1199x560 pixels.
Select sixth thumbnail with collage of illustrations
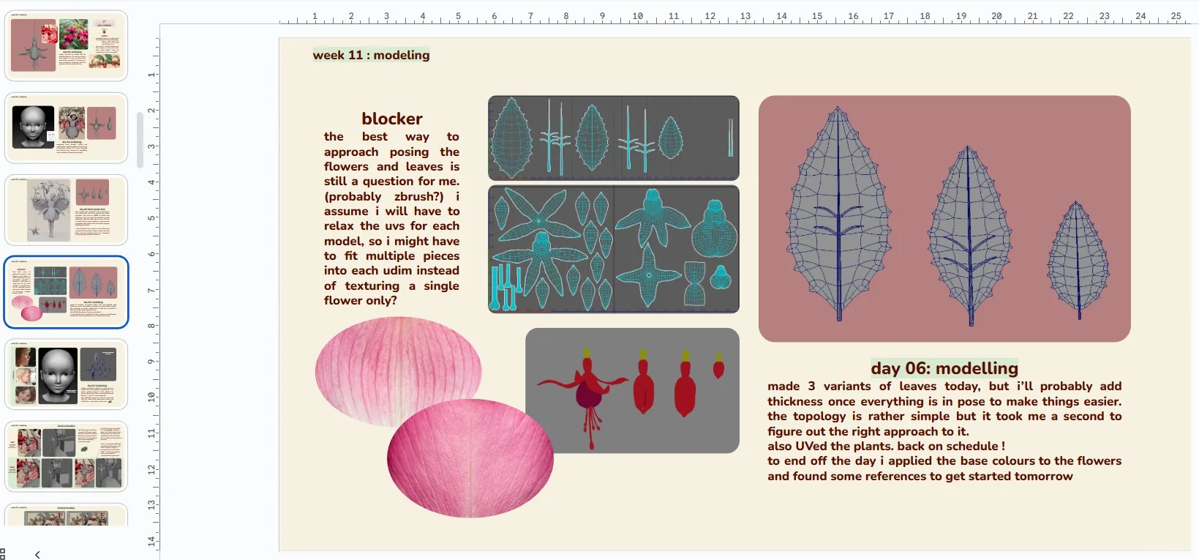tap(66, 456)
